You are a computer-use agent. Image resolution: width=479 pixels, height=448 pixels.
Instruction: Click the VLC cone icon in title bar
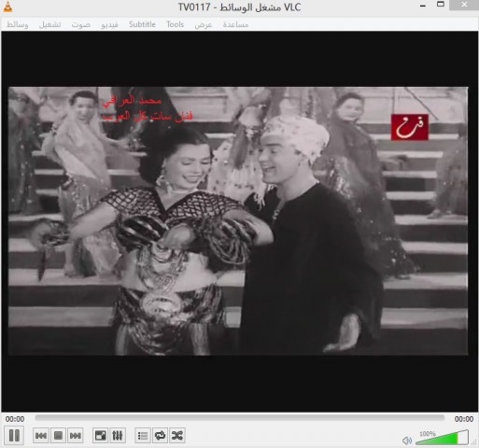tap(7, 7)
